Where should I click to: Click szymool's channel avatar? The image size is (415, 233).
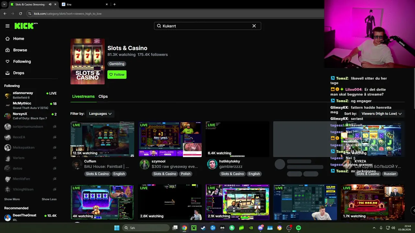[145, 164]
